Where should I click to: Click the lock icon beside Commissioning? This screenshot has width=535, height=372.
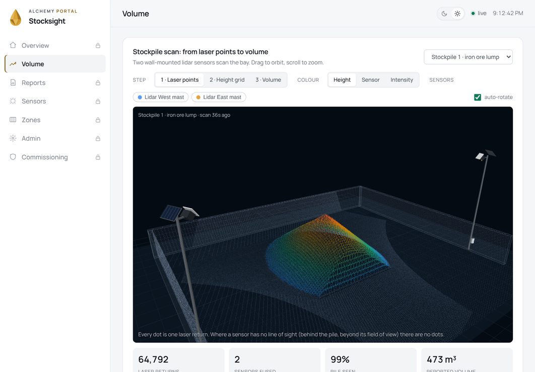coord(98,157)
